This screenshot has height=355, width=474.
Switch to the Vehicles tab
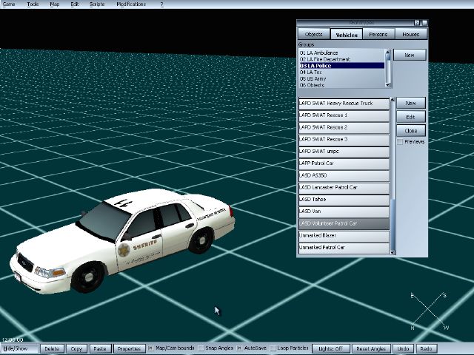[x=347, y=35]
